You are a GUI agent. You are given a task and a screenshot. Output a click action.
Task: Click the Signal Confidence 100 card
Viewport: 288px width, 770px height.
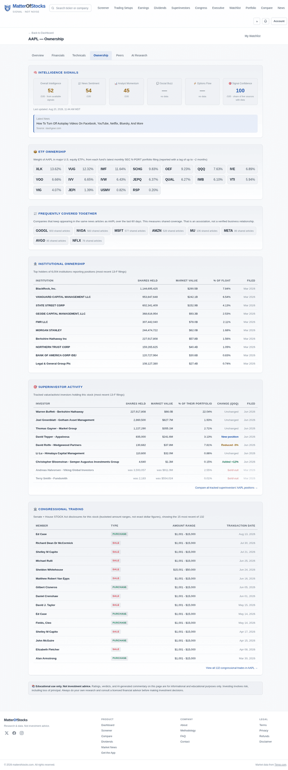click(240, 91)
